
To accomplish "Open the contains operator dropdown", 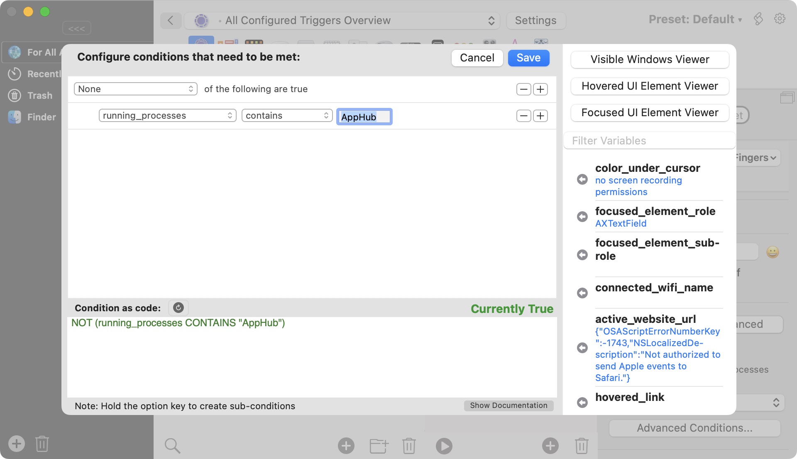I will (x=287, y=115).
